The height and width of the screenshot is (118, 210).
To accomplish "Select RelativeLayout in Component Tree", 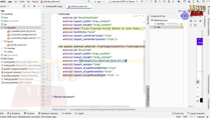I will click(160, 20).
